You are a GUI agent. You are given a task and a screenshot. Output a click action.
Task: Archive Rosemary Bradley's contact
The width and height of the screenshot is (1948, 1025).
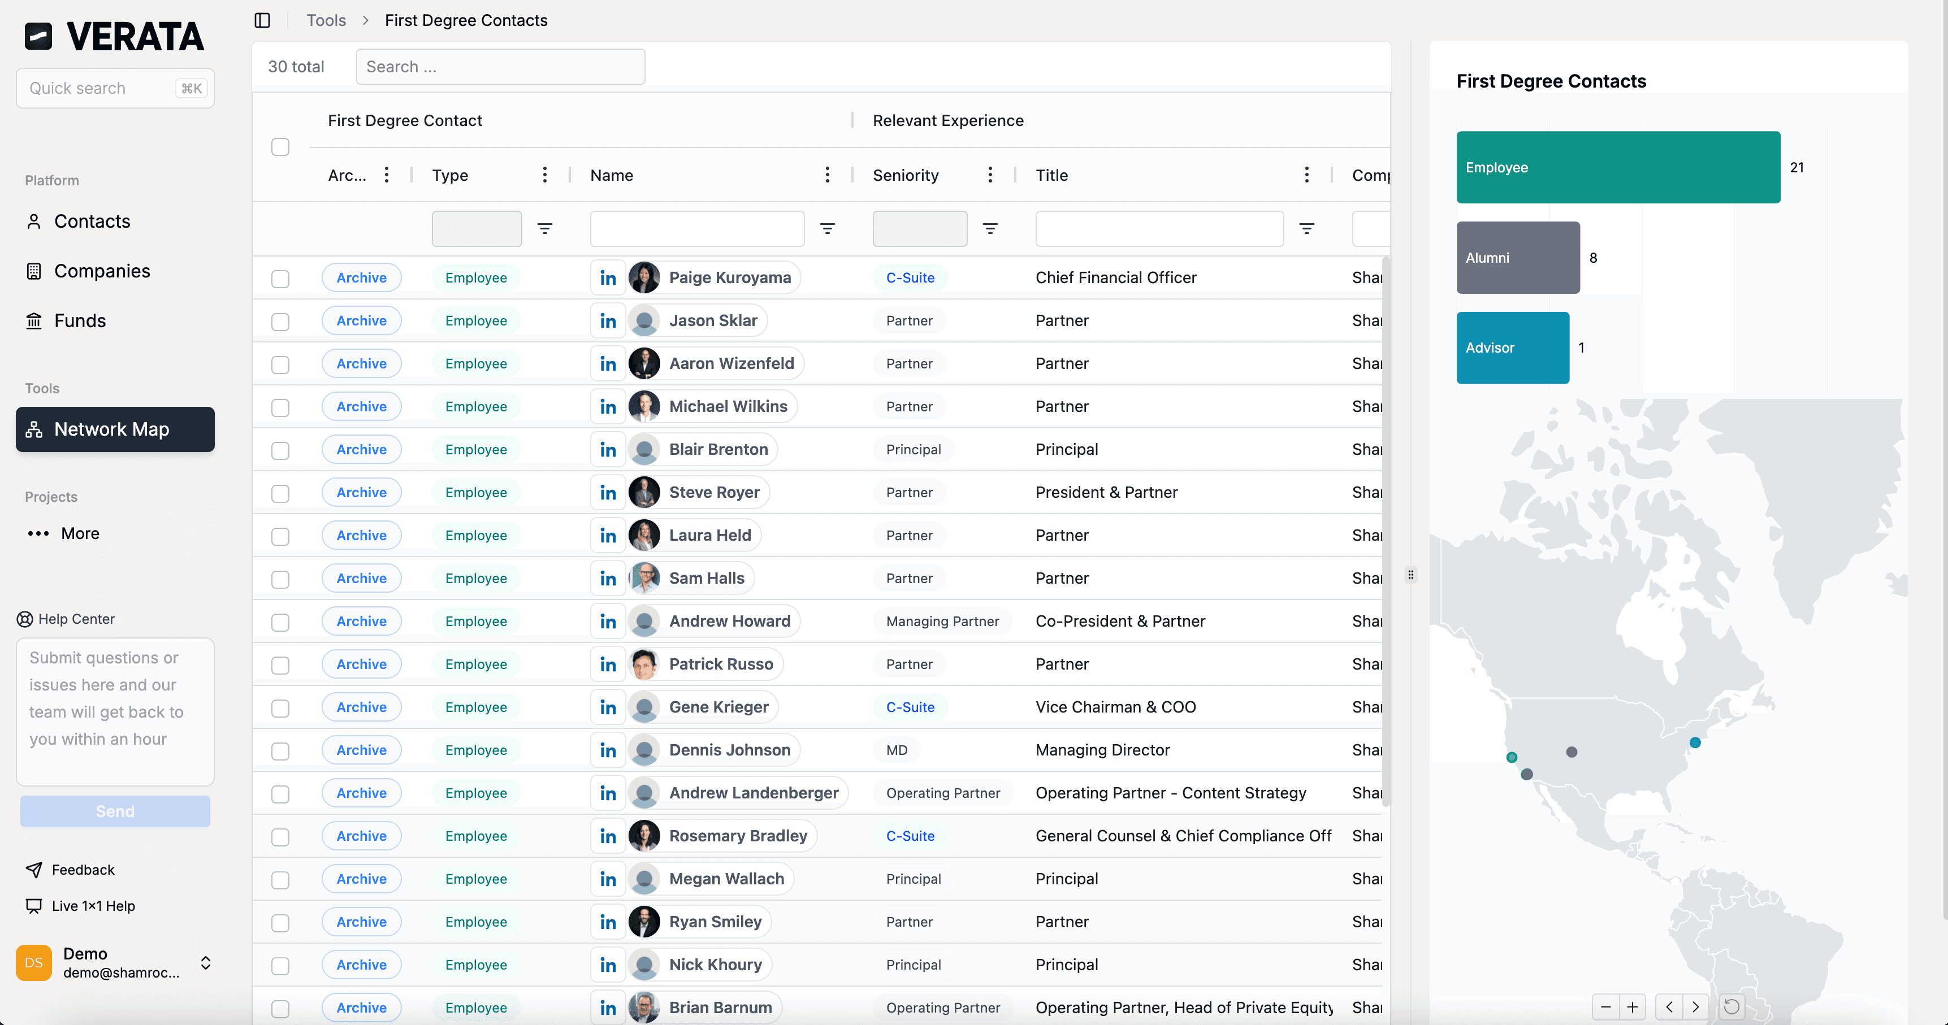[361, 835]
